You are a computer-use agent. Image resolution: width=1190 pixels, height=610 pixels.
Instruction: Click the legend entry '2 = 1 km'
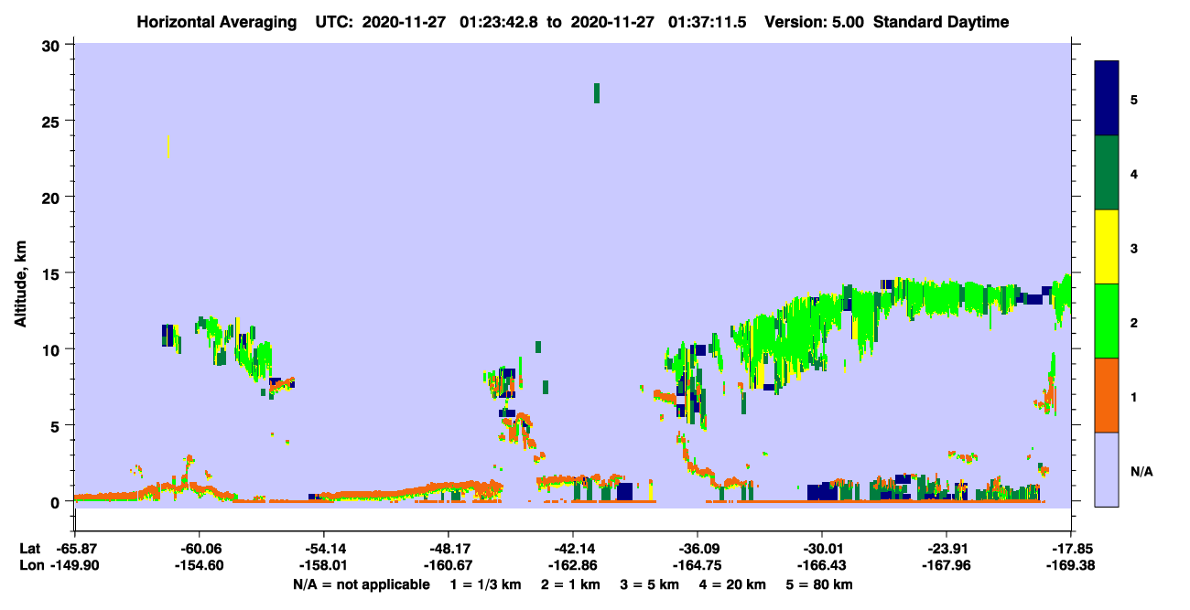click(572, 584)
